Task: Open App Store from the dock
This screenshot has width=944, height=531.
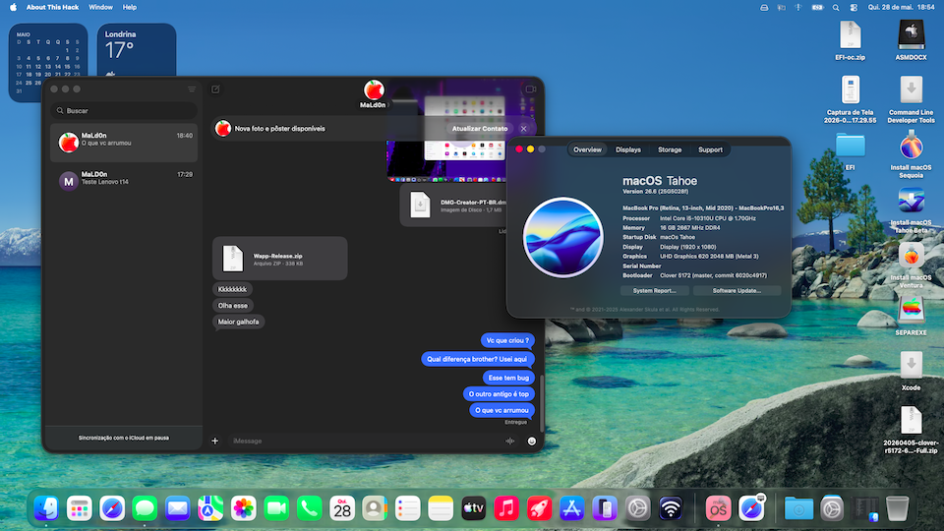Action: tap(572, 508)
